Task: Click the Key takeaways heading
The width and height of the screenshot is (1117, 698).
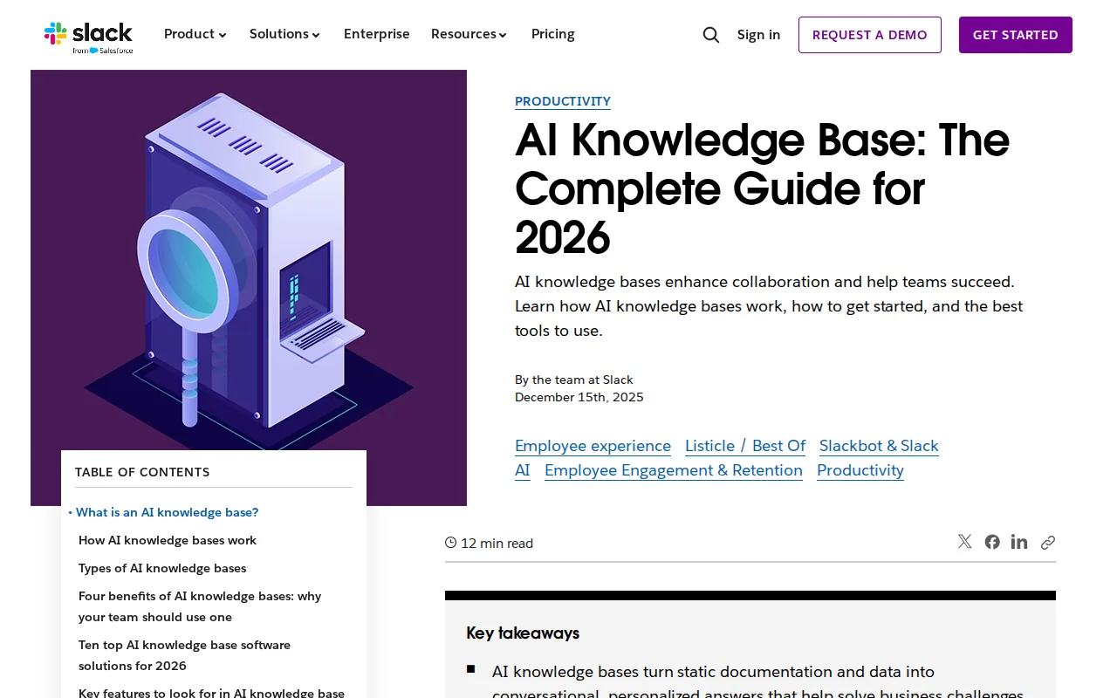Action: [x=523, y=633]
